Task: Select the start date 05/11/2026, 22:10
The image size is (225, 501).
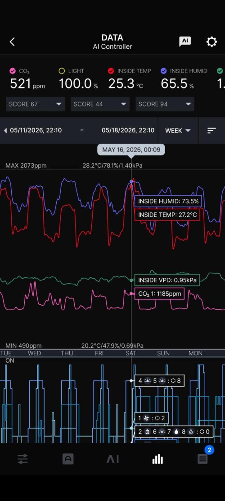Action: pyautogui.click(x=36, y=130)
